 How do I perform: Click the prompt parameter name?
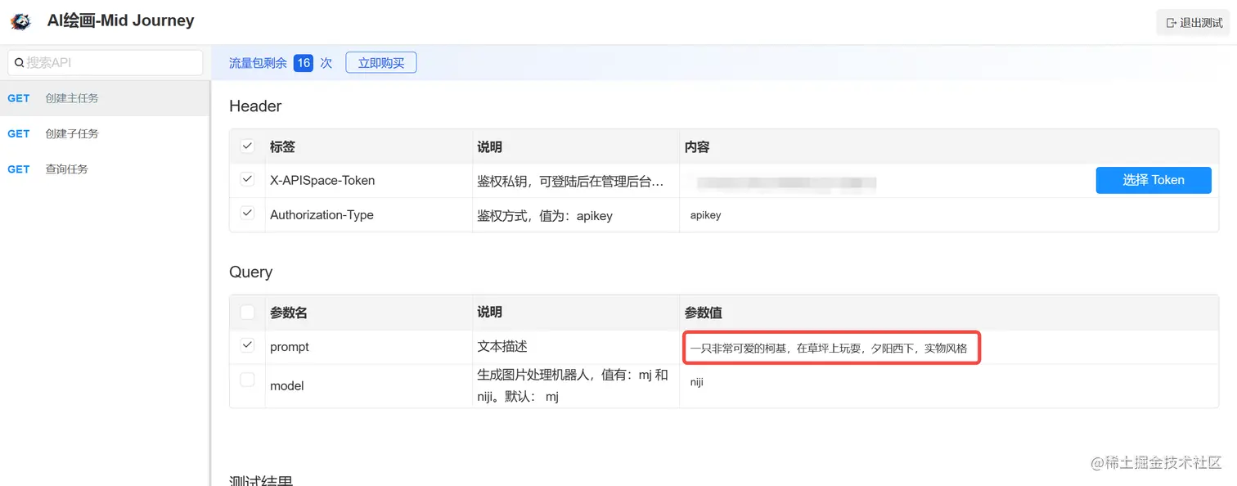pyautogui.click(x=290, y=347)
